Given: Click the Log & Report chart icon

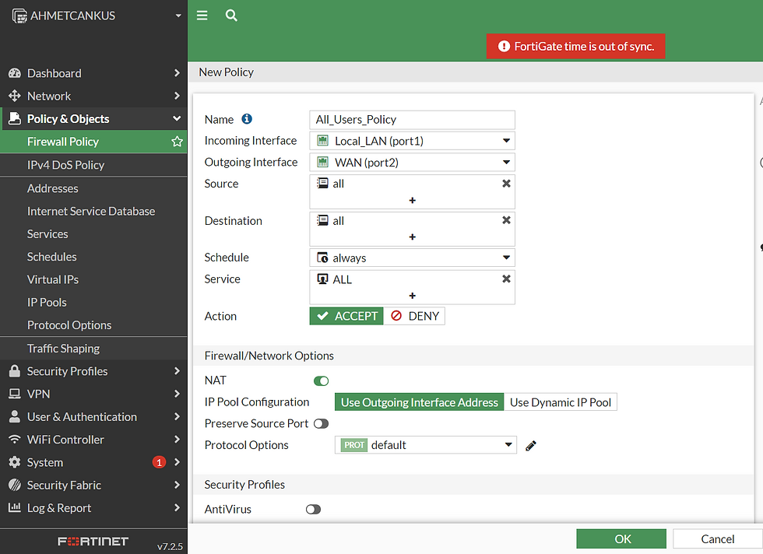Looking at the screenshot, I should tap(15, 507).
